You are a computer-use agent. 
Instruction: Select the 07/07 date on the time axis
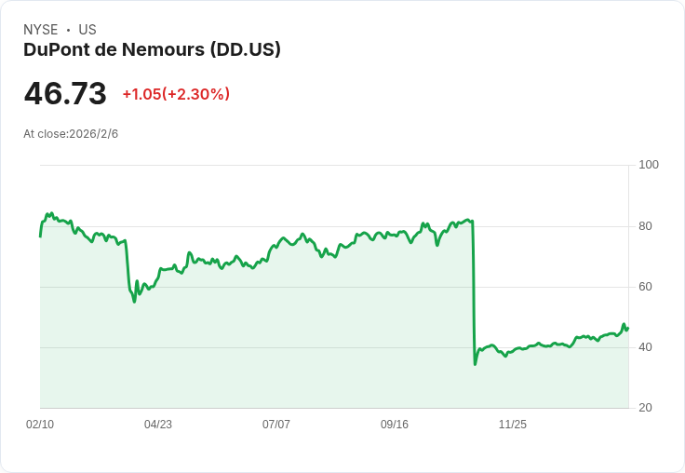[276, 425]
